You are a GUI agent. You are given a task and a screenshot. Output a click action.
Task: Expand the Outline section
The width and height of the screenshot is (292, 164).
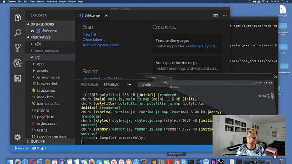click(28, 142)
